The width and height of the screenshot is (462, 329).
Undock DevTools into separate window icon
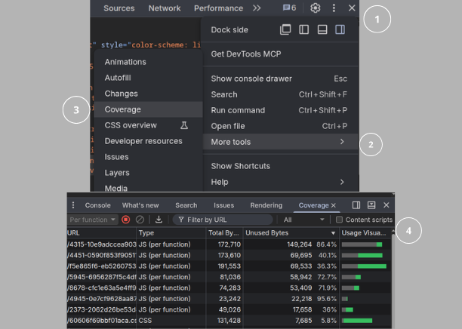tap(285, 29)
